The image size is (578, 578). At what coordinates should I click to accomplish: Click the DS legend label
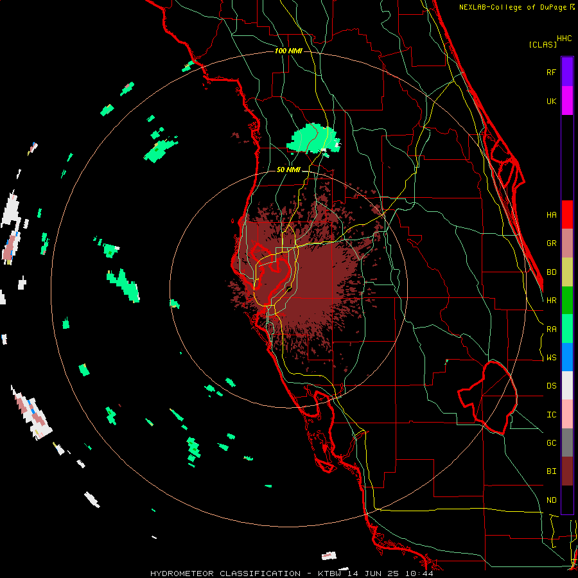click(551, 386)
